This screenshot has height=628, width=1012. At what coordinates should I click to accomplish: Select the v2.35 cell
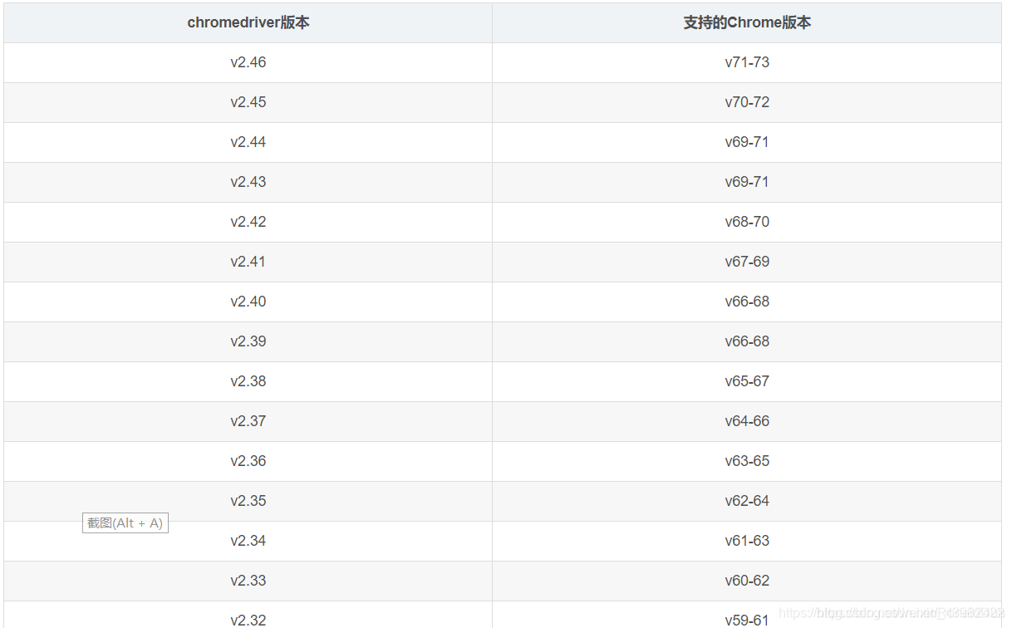click(x=248, y=501)
